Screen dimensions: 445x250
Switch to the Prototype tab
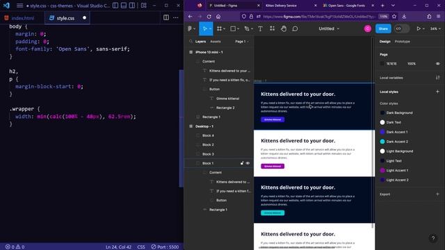(x=402, y=42)
